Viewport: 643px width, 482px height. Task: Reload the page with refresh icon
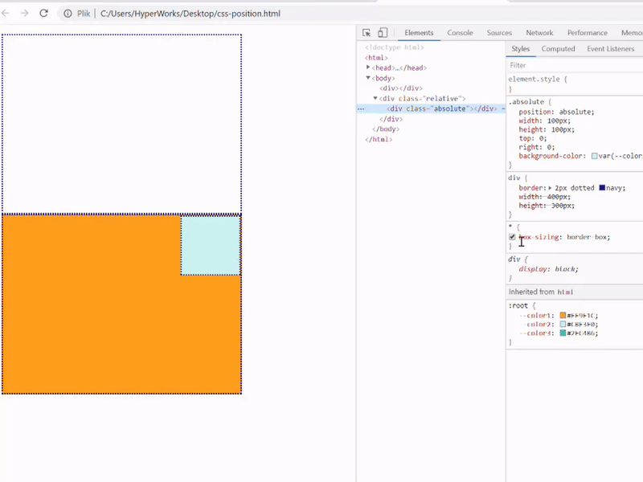(x=44, y=13)
